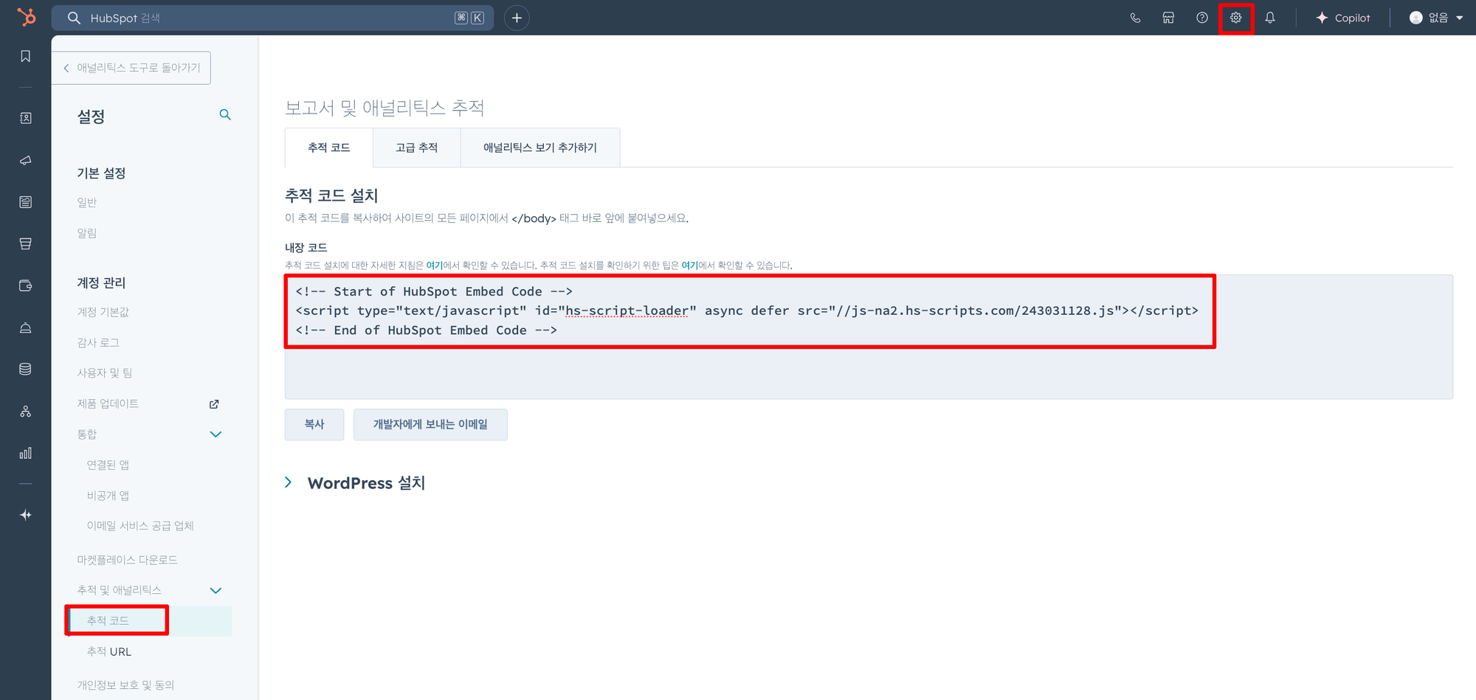Go back via 애널리틱스 도구로 돌아가기
This screenshot has height=700, width=1476.
click(131, 68)
